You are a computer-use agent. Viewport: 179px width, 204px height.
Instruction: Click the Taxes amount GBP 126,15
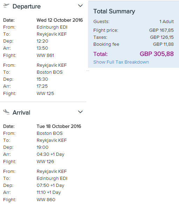click(x=162, y=37)
